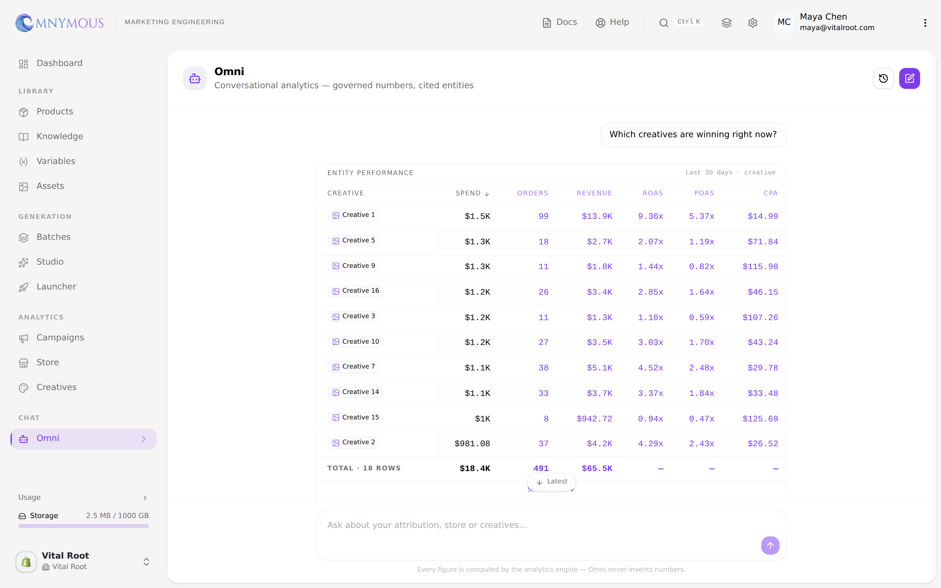This screenshot has height=588, width=941.
Task: Open the Creative 1 chip
Action: [354, 215]
